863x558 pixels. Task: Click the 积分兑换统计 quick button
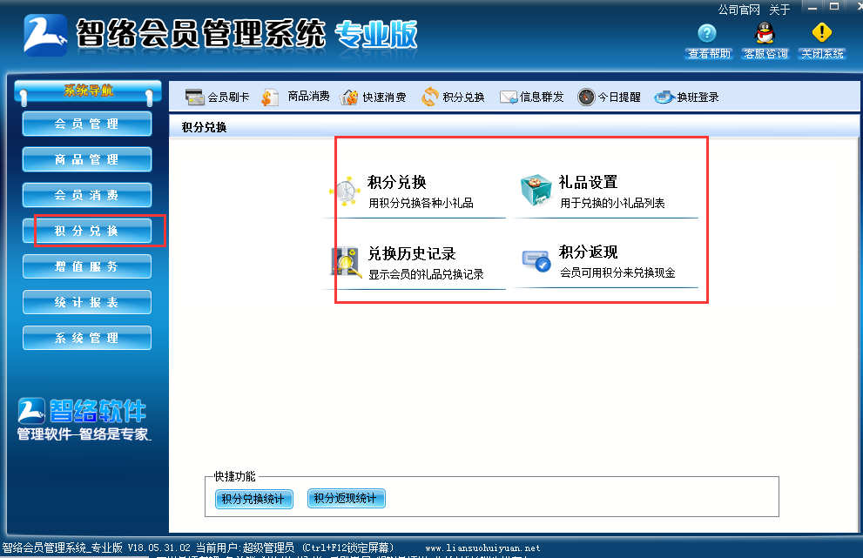coord(253,499)
